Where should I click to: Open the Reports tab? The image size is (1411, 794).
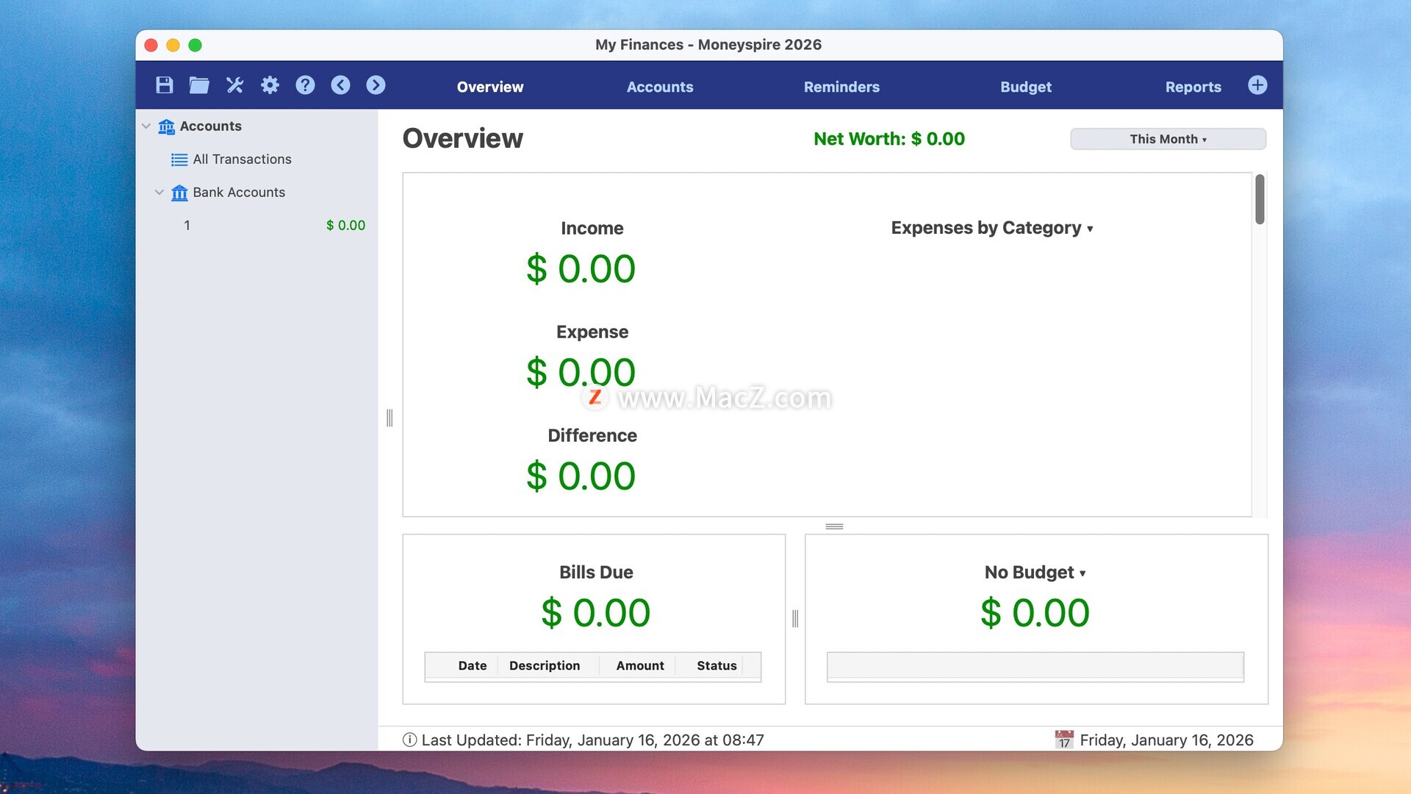1192,87
